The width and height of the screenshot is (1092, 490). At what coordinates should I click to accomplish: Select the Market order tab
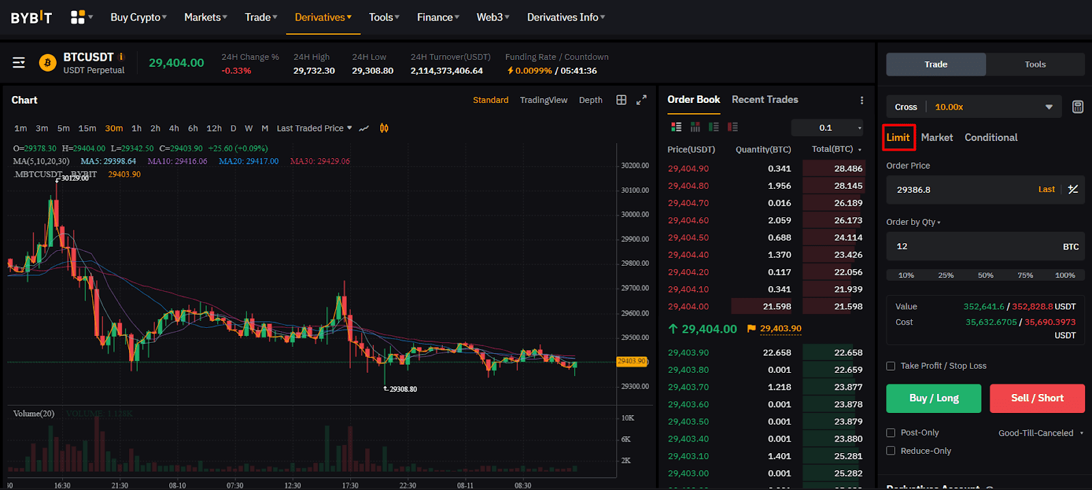(x=937, y=138)
